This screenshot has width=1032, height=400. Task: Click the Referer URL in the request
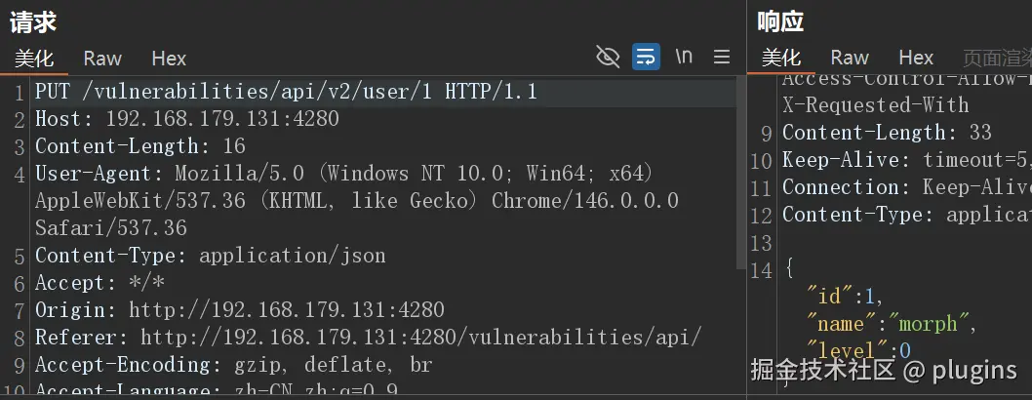(x=421, y=337)
